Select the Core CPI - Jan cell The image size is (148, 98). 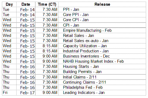102,20
